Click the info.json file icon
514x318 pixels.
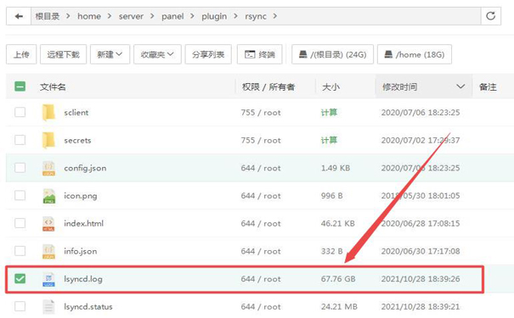pos(48,251)
